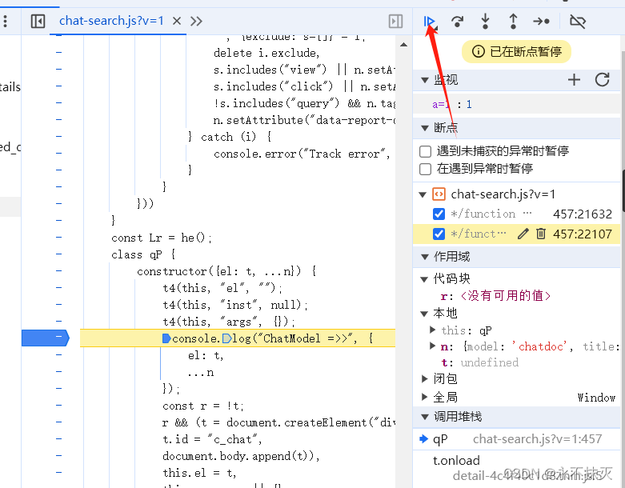The width and height of the screenshot is (625, 488).
Task: Click inline breakpoint marker before console
Action: point(166,338)
